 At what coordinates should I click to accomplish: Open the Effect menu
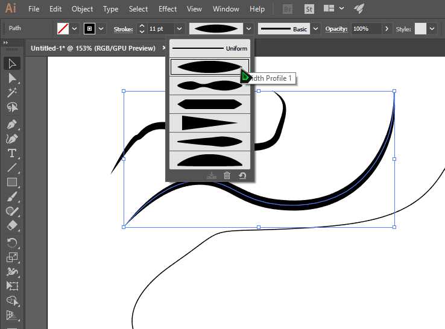[168, 9]
